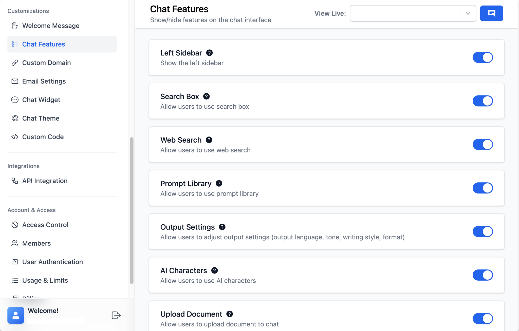Open the View Live dropdown chevron
Viewport: 519px width, 331px height.
click(468, 13)
